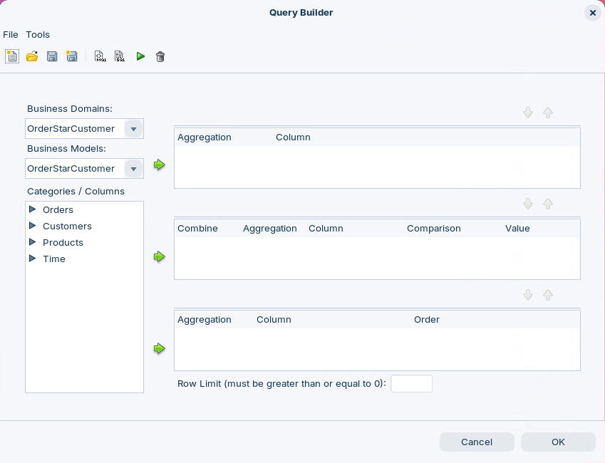Open the File menu
This screenshot has height=463, width=605.
pyautogui.click(x=11, y=34)
